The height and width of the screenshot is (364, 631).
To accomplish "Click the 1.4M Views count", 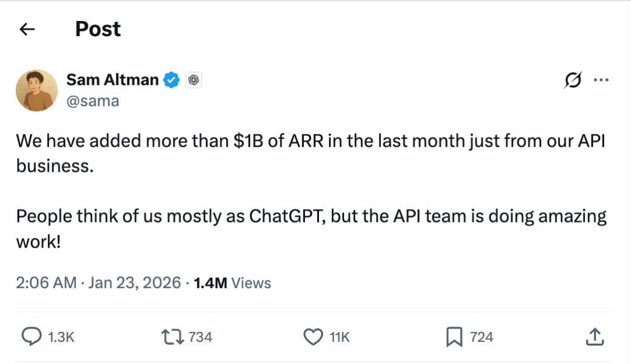I will click(232, 283).
